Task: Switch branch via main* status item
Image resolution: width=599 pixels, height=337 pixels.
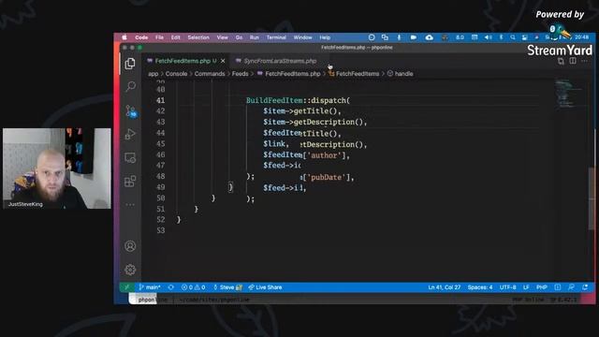Action: click(x=150, y=287)
